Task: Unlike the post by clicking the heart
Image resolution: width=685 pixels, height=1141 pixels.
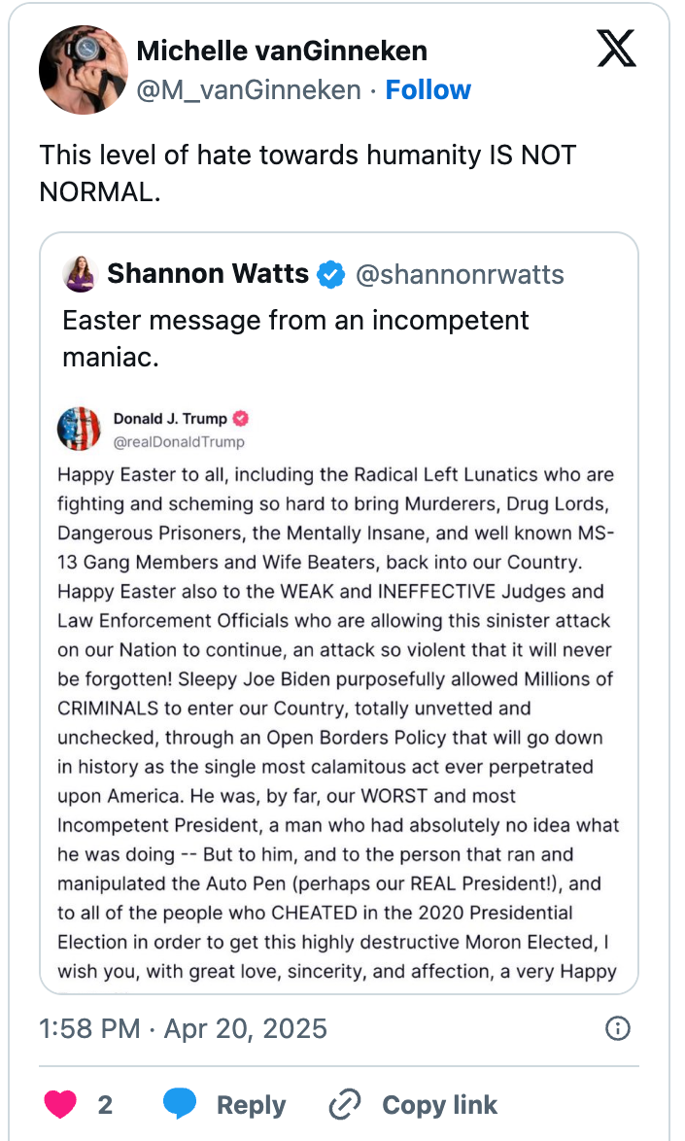Action: pos(60,1105)
